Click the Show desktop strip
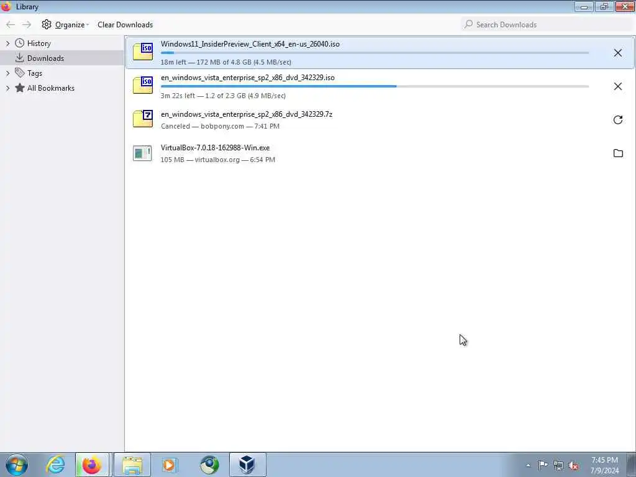 point(632,465)
